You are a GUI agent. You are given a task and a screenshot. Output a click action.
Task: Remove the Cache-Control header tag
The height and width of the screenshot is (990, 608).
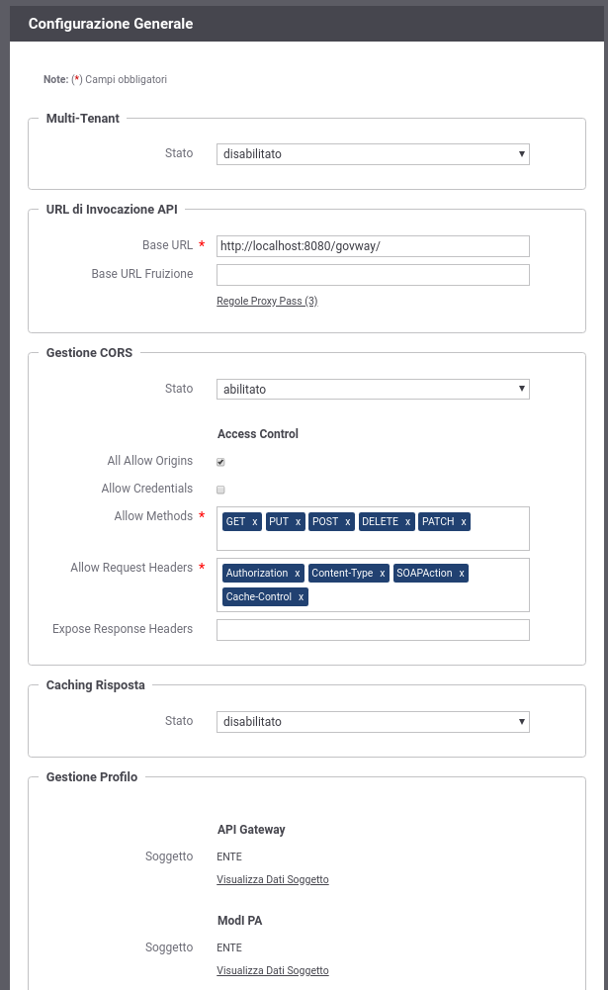301,597
